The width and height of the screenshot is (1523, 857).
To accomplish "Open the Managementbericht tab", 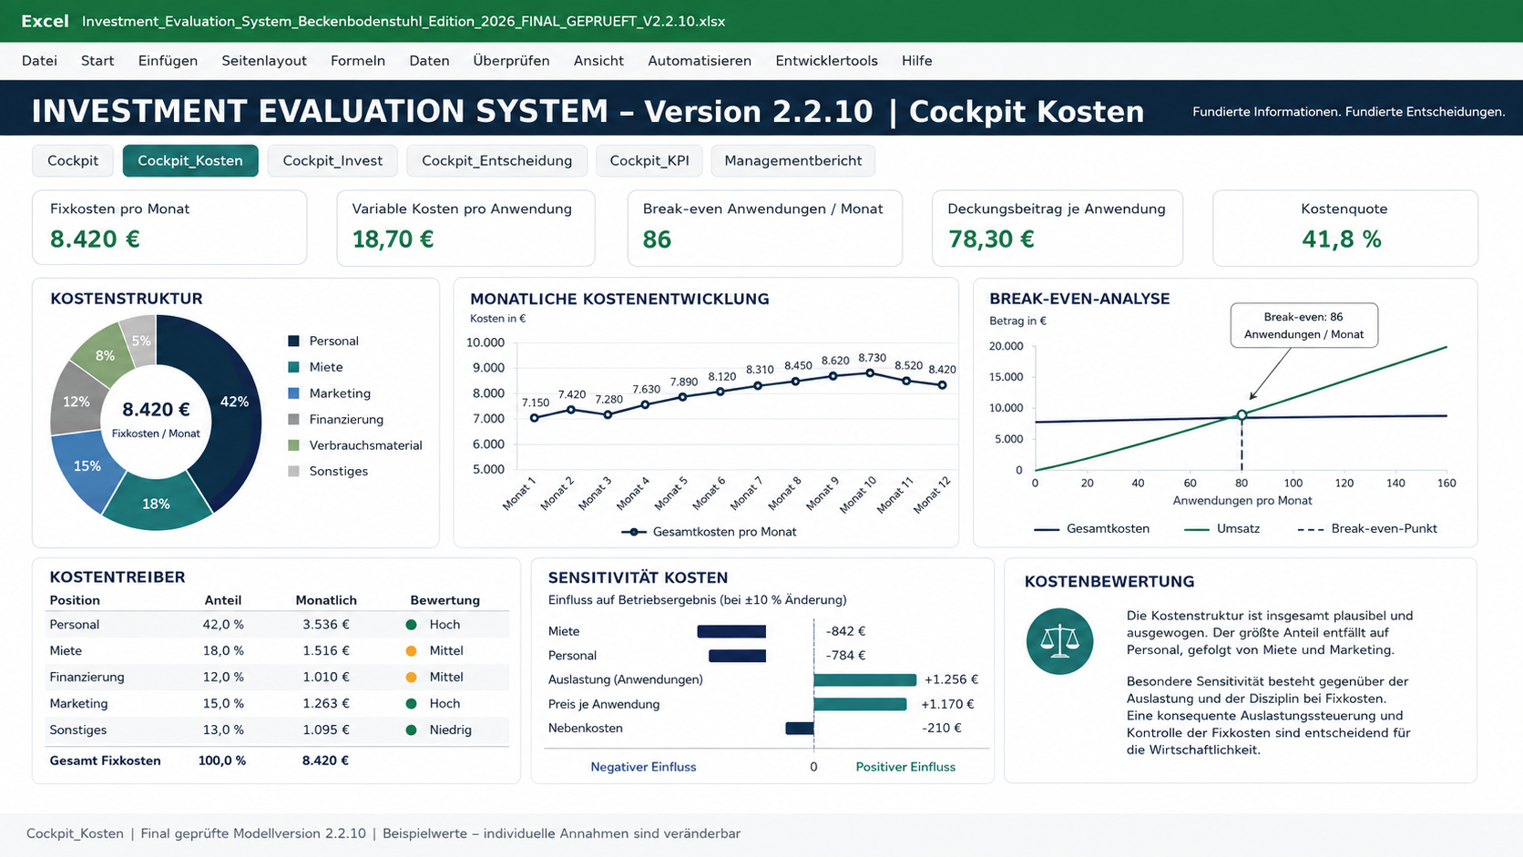I will (x=792, y=161).
